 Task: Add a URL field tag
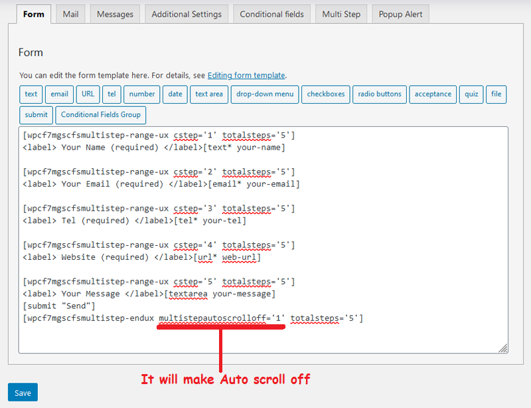coord(88,94)
